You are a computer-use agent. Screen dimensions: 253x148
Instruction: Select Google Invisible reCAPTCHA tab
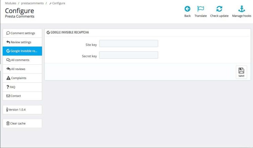[x=22, y=51]
